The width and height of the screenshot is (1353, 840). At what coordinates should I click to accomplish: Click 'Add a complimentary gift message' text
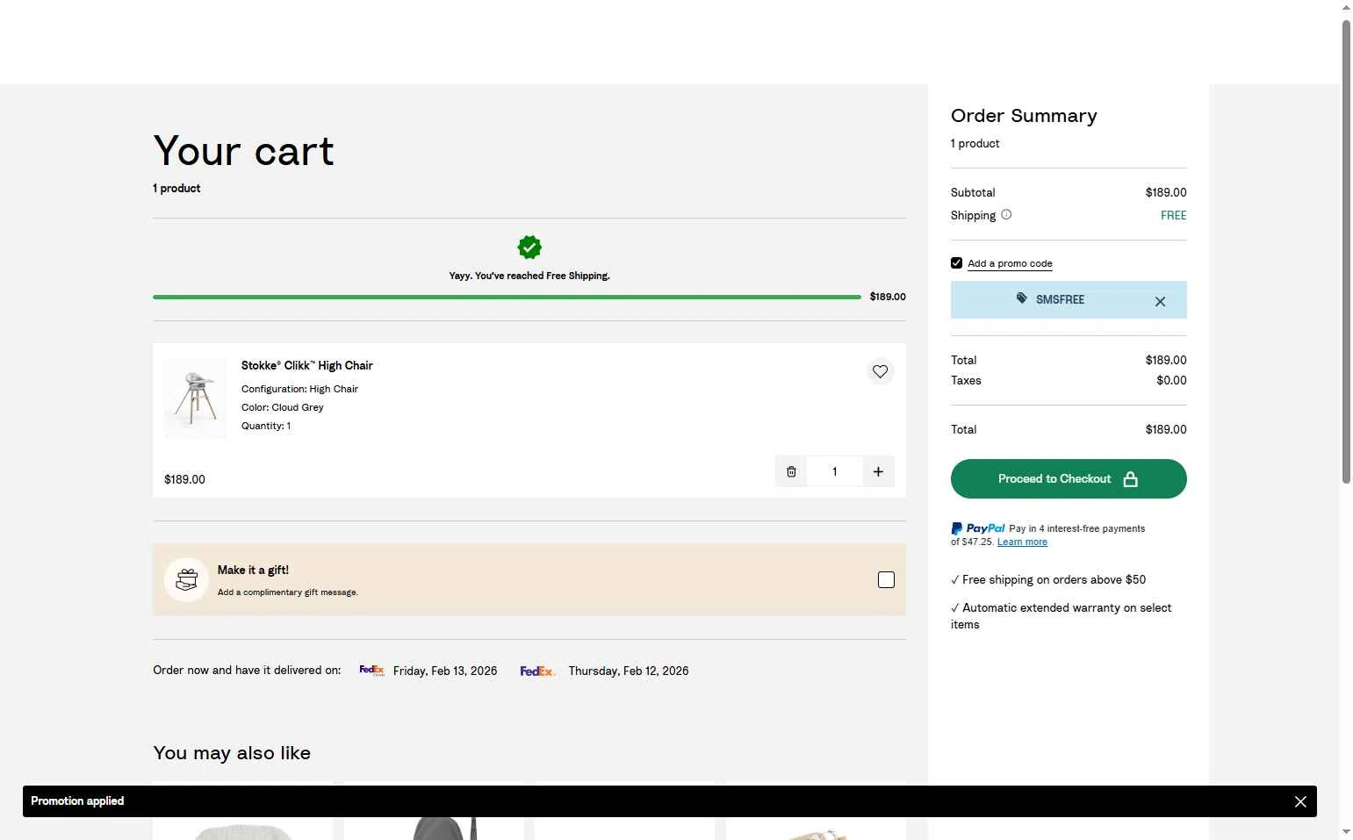[x=288, y=592]
